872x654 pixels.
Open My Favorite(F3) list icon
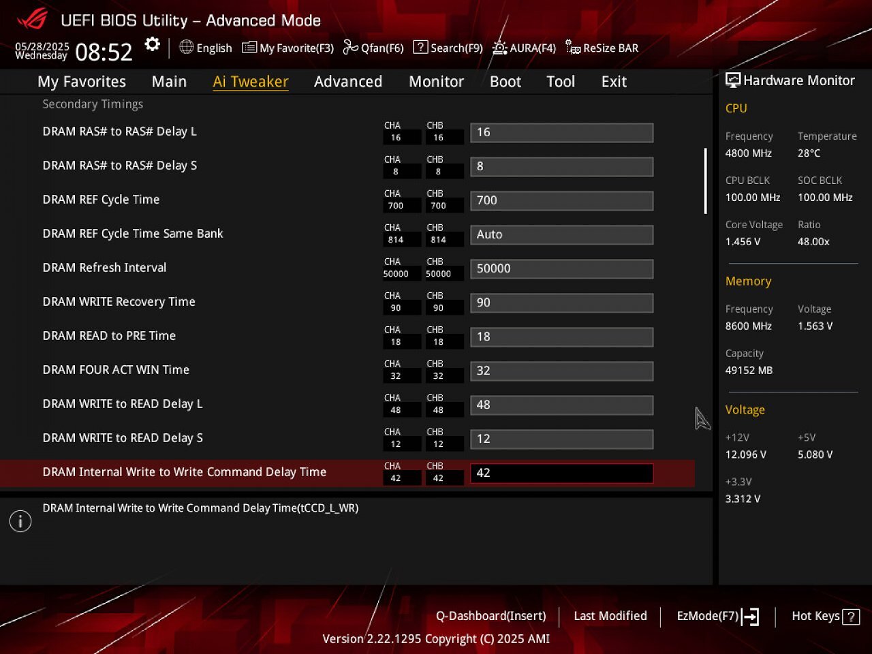point(249,48)
